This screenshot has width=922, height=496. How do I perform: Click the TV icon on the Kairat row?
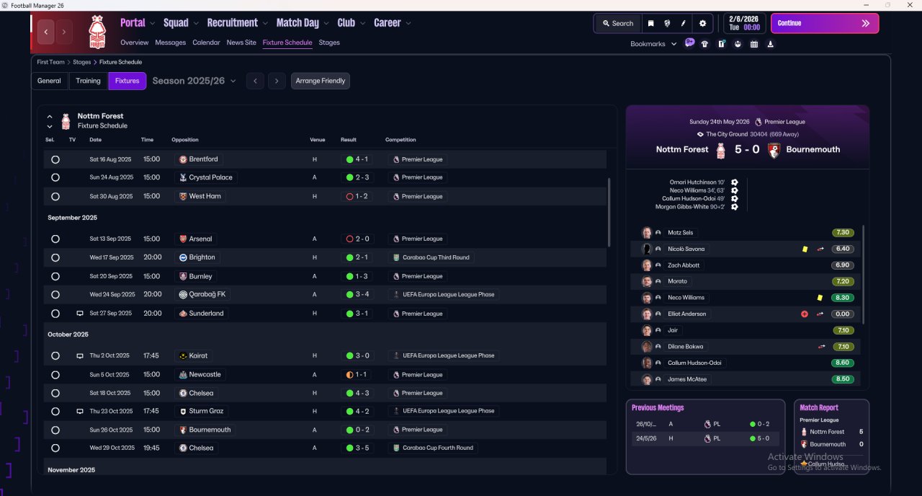coord(80,356)
